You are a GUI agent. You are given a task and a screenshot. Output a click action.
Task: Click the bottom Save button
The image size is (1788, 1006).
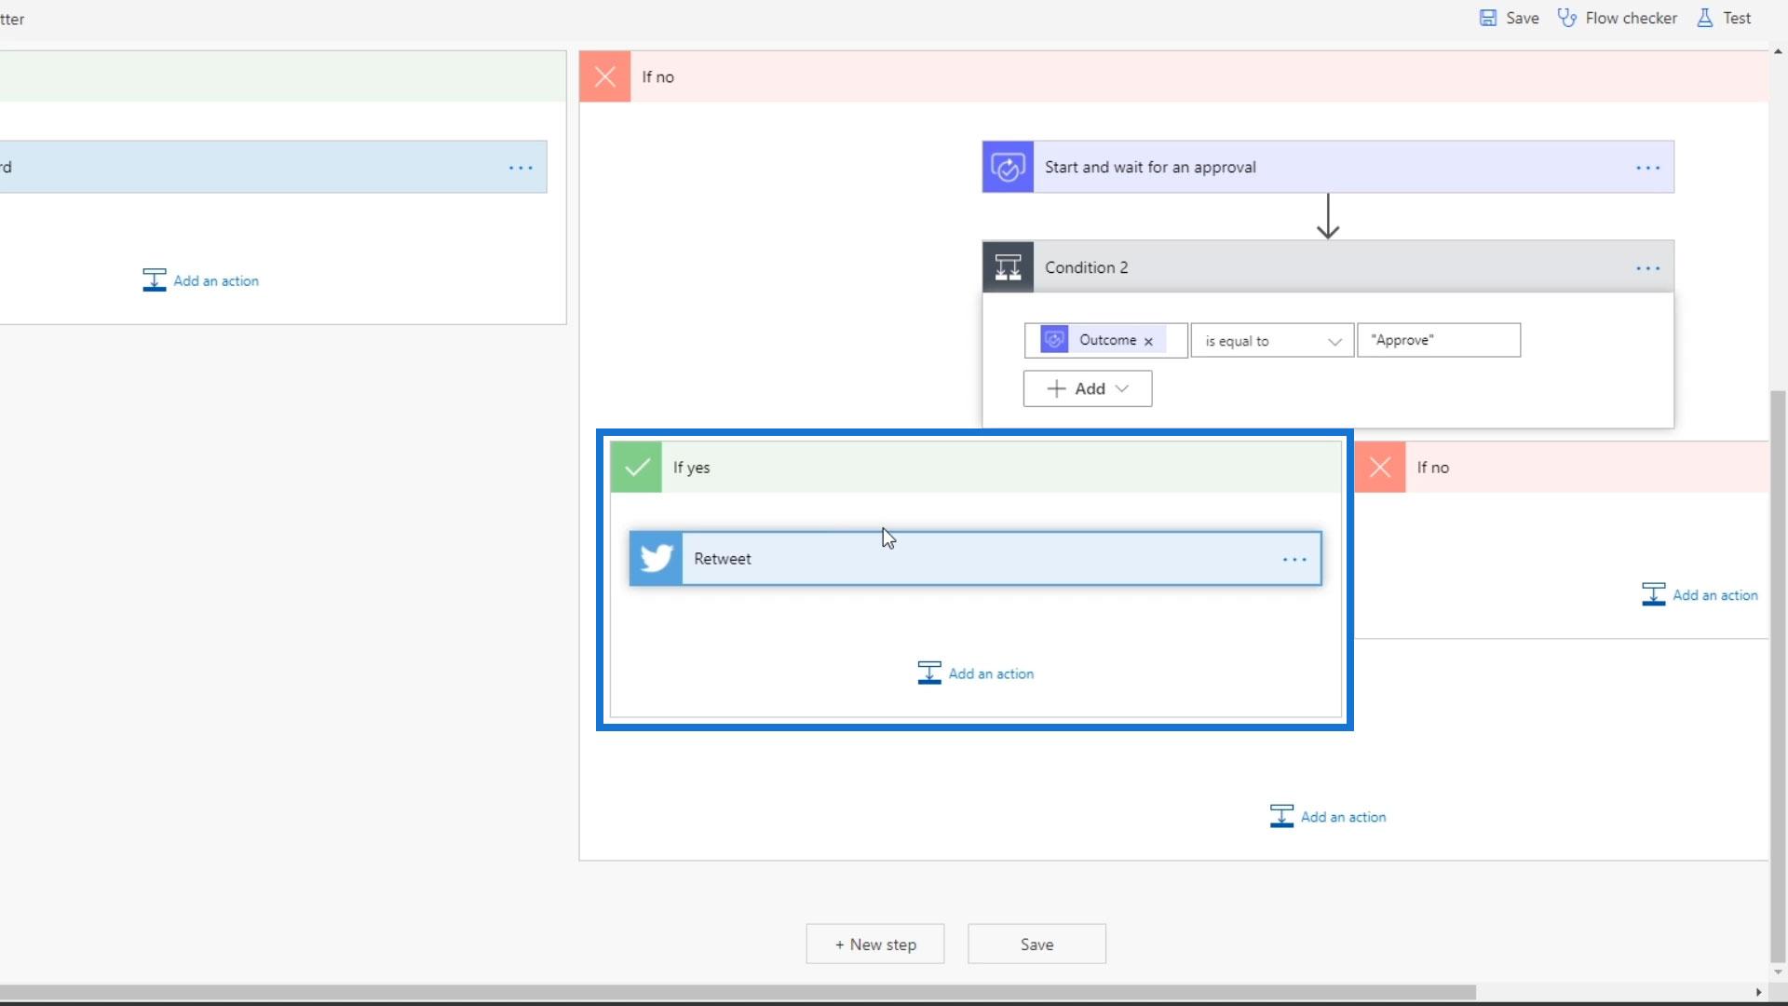[x=1036, y=945]
